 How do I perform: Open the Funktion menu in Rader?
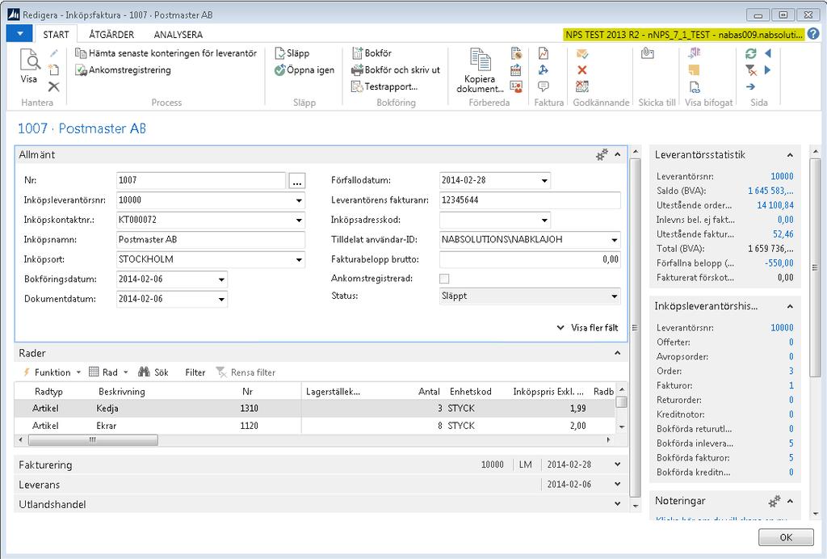[52, 372]
